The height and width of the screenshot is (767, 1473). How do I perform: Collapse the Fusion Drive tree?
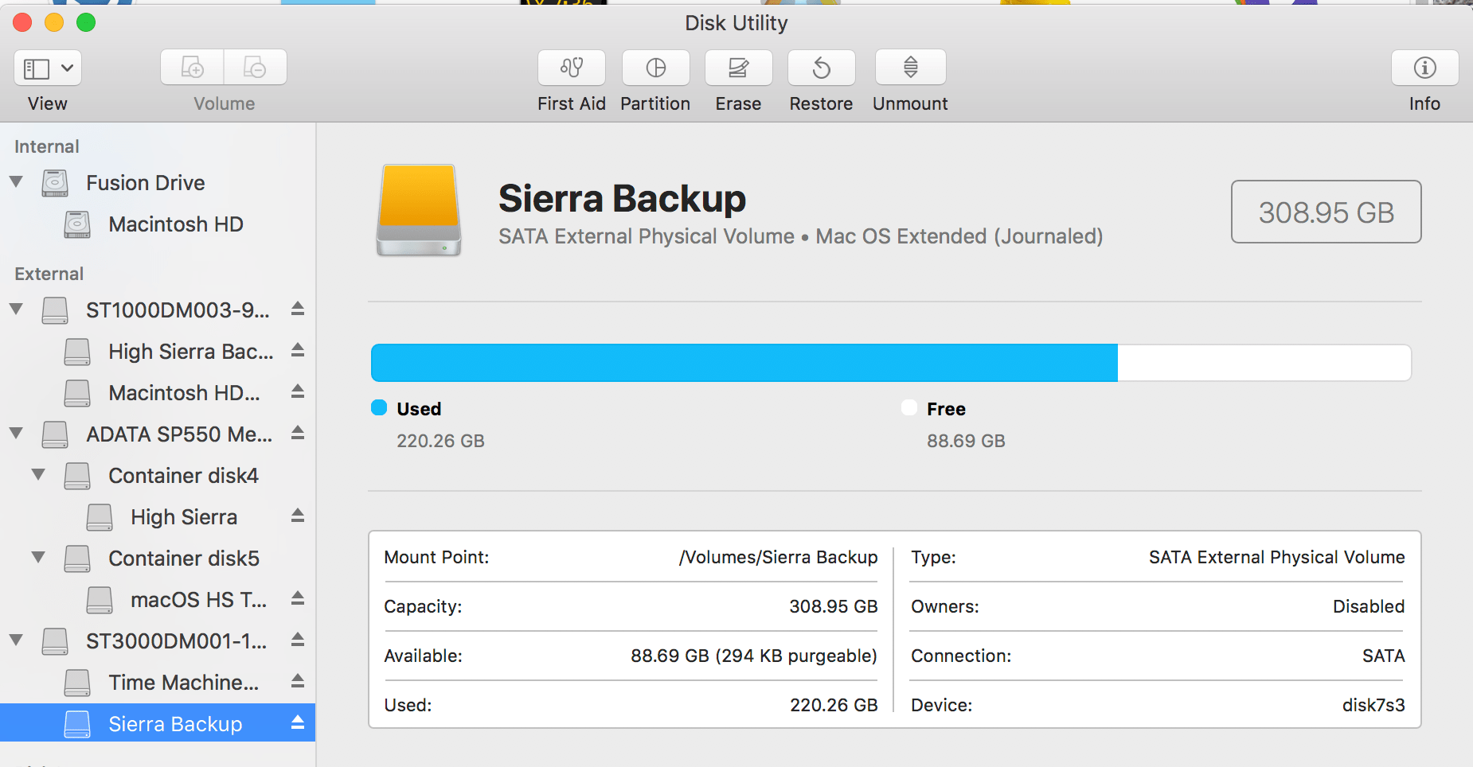point(16,182)
